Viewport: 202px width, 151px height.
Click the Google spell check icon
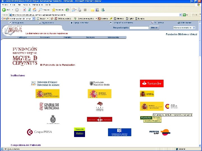[x=75, y=19]
